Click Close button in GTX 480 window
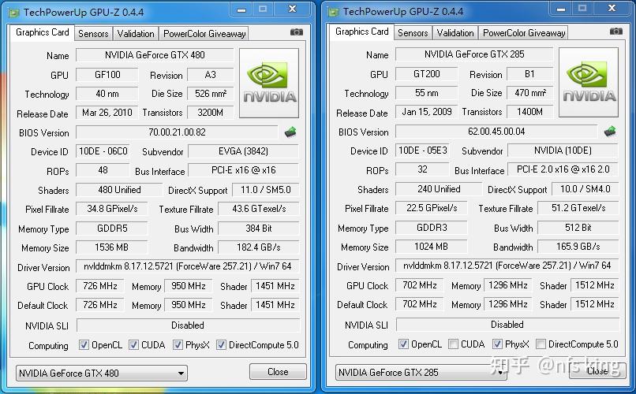This screenshot has height=394, width=636. (x=278, y=372)
